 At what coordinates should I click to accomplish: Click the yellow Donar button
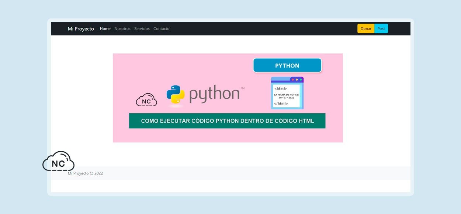366,29
